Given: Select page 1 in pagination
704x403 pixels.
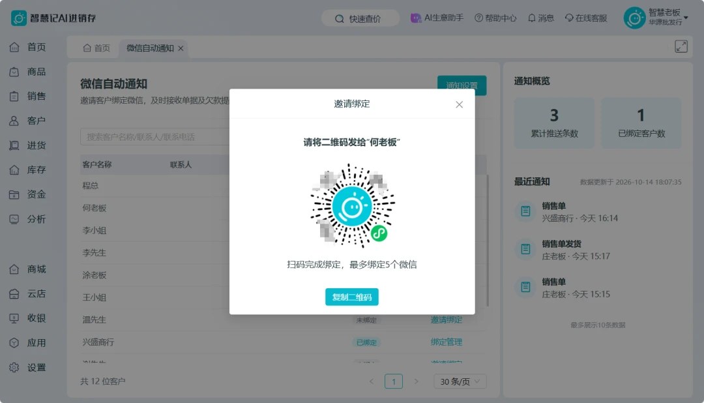Looking at the screenshot, I should [393, 381].
